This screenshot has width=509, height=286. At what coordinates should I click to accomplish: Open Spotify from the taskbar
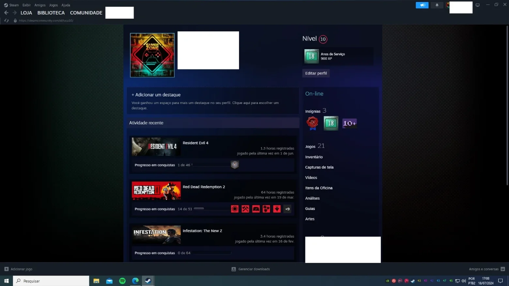pyautogui.click(x=122, y=281)
